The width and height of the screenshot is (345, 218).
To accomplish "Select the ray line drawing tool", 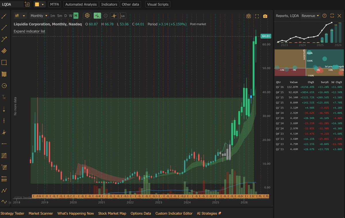I will [x=4, y=28].
